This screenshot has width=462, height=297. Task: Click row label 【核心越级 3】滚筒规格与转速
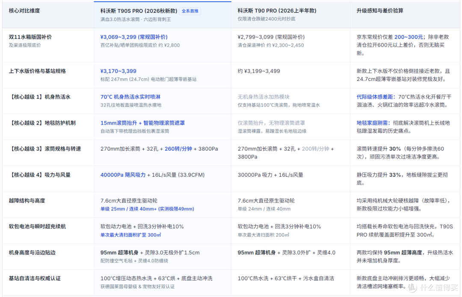point(45,149)
